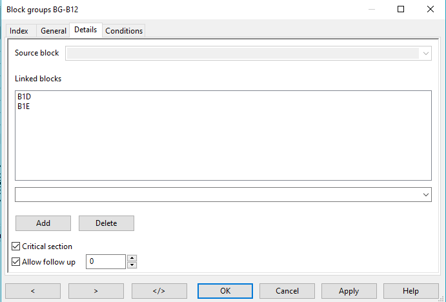The image size is (446, 302).
Task: Confirm the dialog with OK
Action: [x=225, y=291]
